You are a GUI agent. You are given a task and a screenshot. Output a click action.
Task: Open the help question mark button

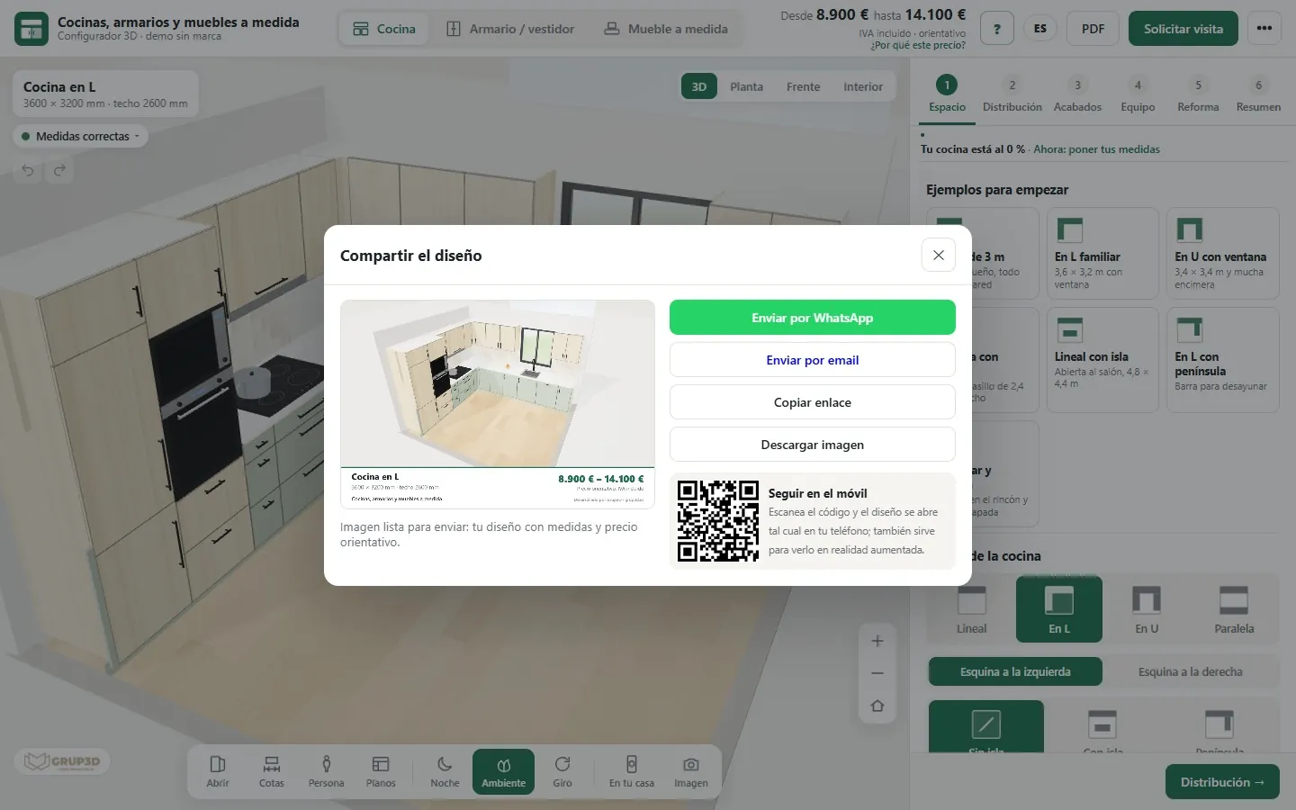point(996,29)
